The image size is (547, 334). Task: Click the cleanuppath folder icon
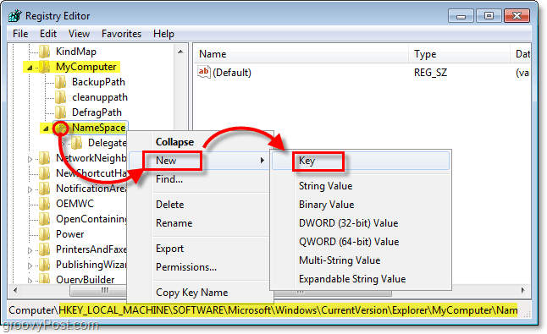click(61, 97)
